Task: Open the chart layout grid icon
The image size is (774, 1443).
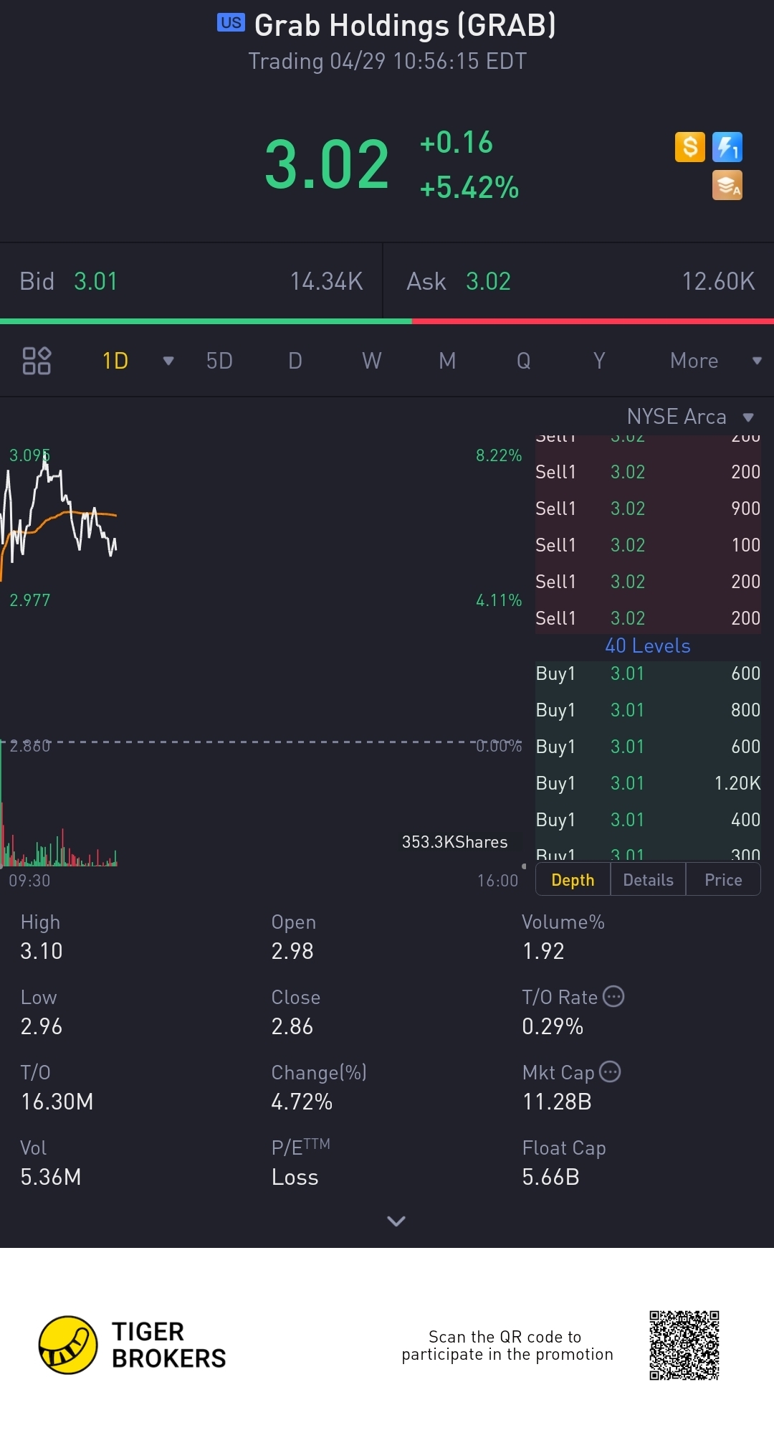Action: tap(37, 361)
